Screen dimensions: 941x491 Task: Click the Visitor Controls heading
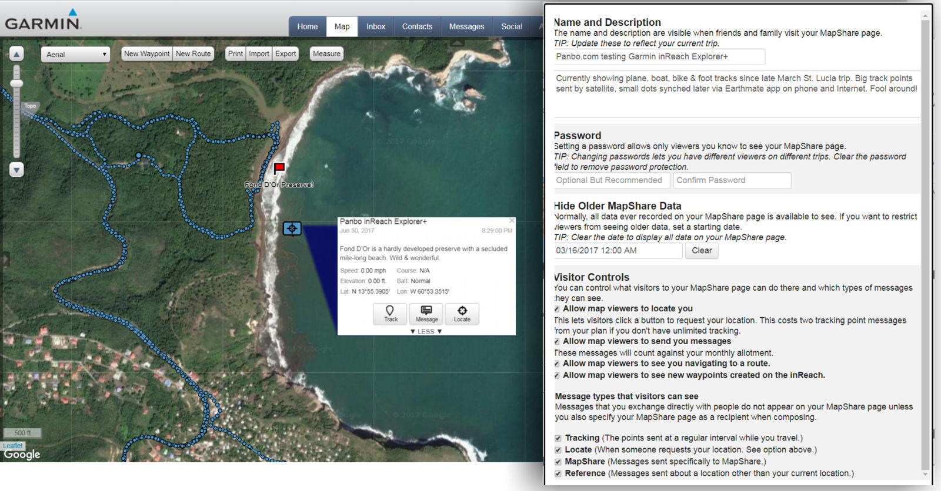[592, 277]
